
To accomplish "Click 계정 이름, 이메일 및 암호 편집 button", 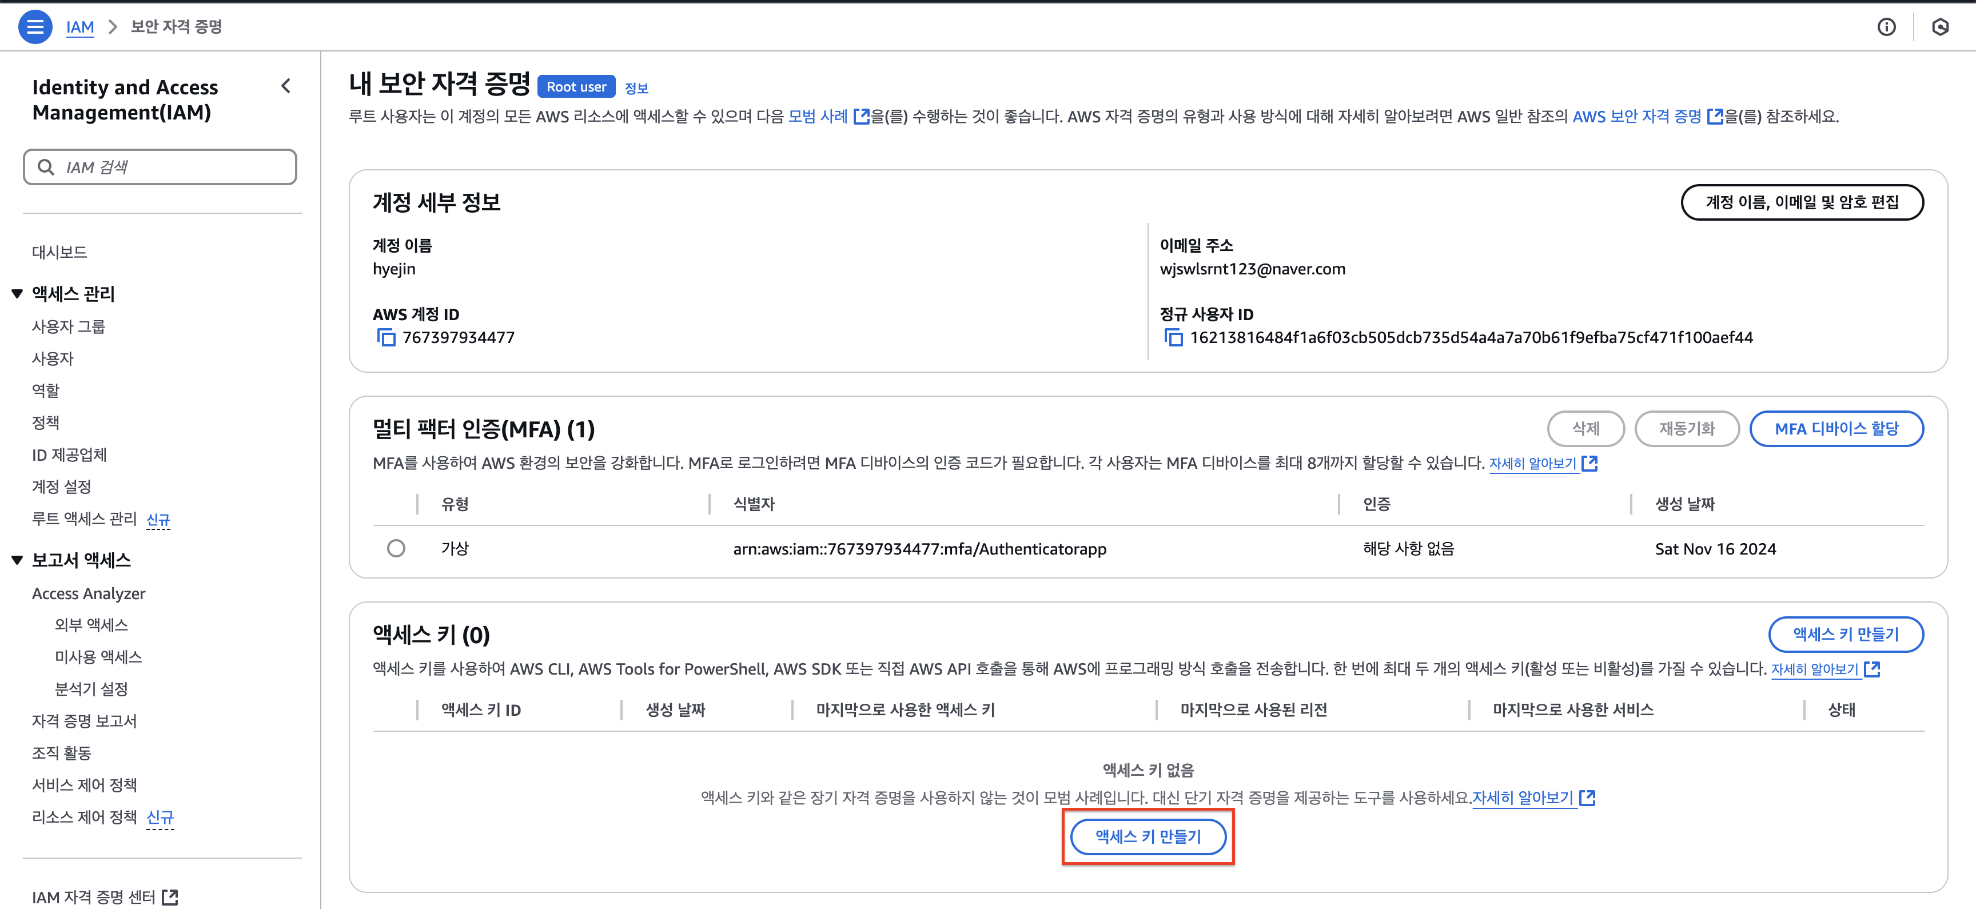I will coord(1801,202).
